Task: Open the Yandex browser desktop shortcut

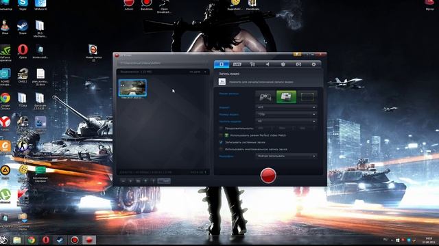Action: point(5,124)
